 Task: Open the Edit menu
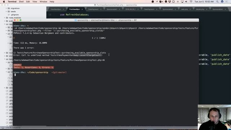28,1
